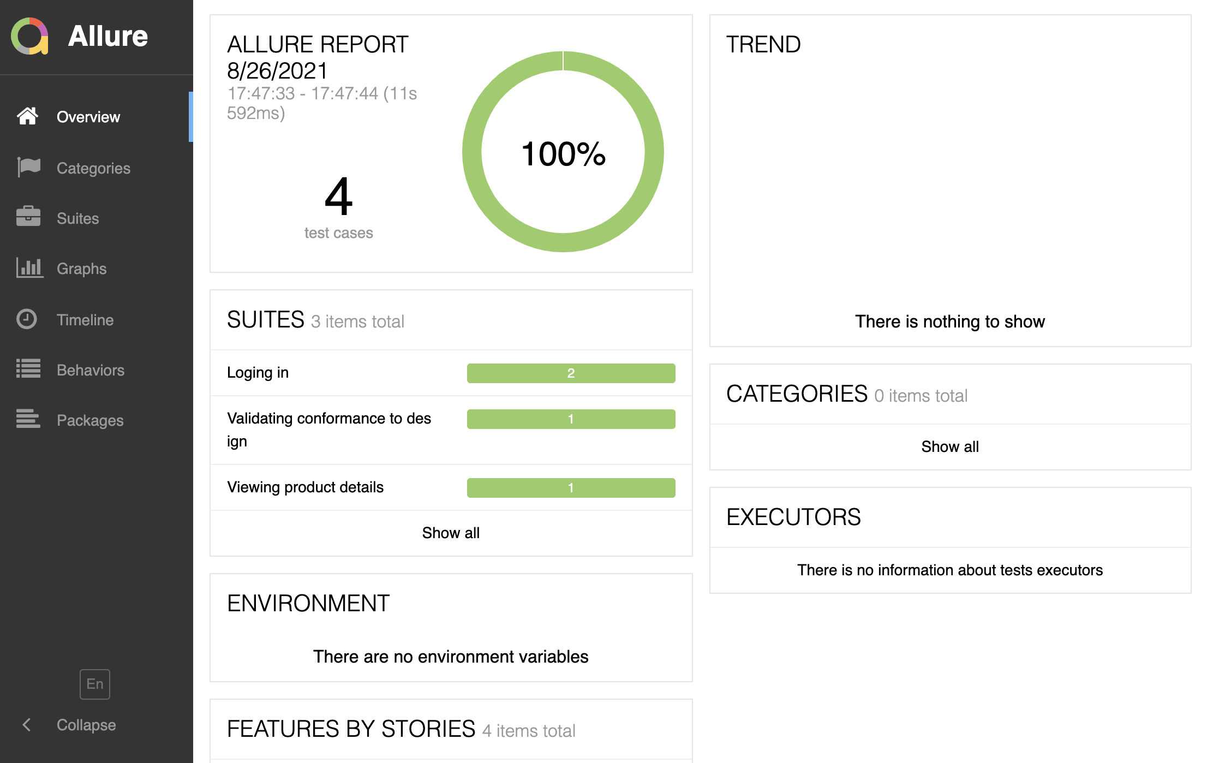Select the Suites menu label
The height and width of the screenshot is (763, 1207).
pos(78,218)
